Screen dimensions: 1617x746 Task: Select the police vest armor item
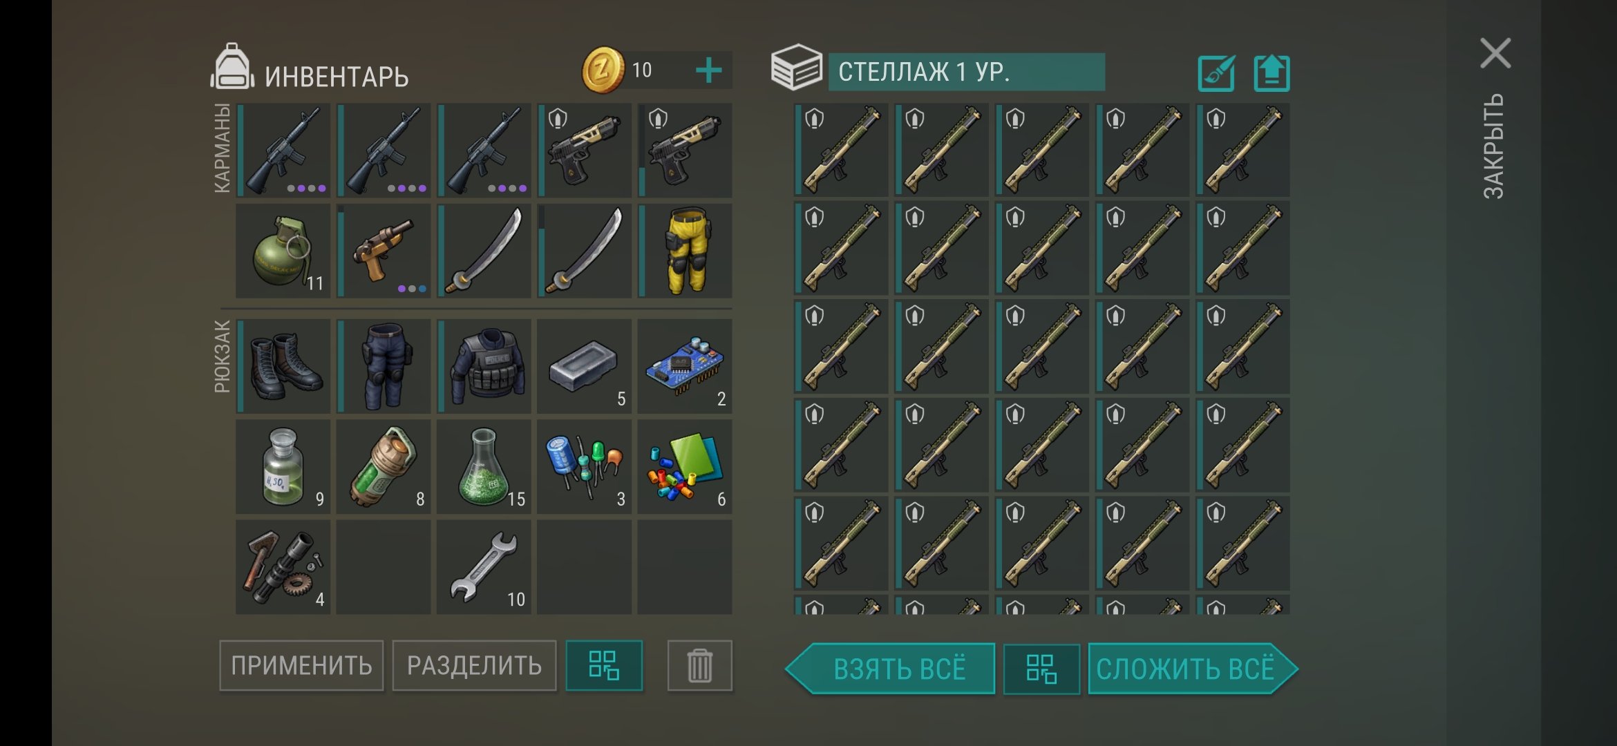tap(484, 366)
